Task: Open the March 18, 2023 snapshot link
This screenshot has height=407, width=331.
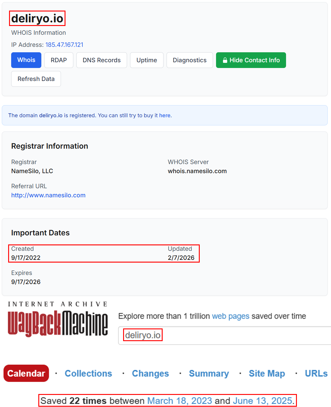Action: click(179, 400)
